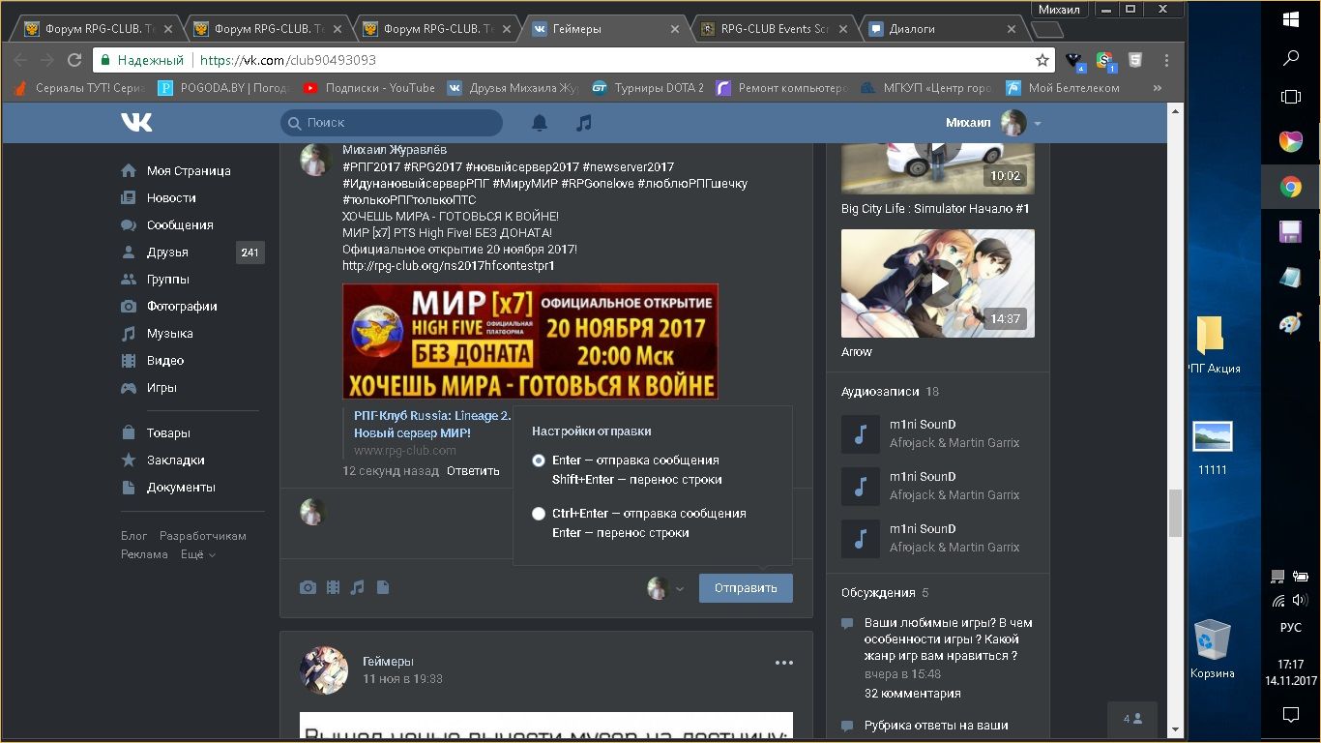Click the VK logo in the header

pyautogui.click(x=136, y=123)
